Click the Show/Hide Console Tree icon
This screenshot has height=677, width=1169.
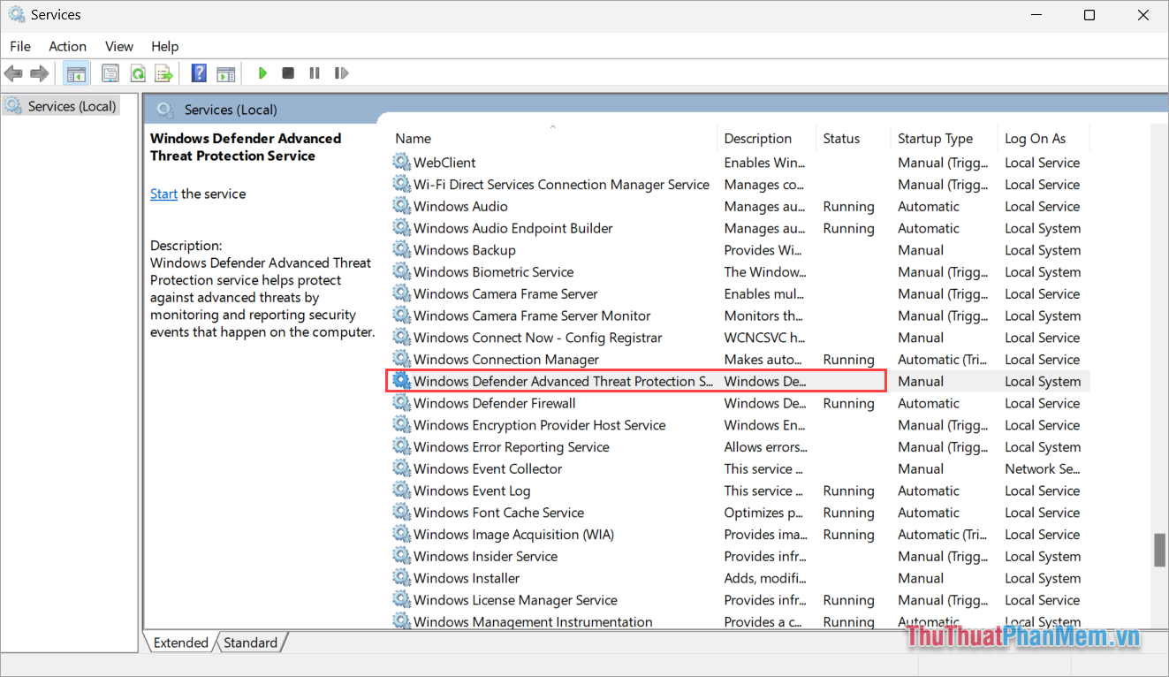(76, 72)
